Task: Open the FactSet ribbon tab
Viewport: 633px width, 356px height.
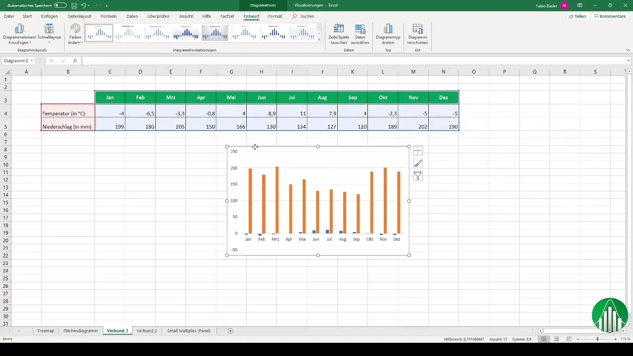Action: pos(227,16)
